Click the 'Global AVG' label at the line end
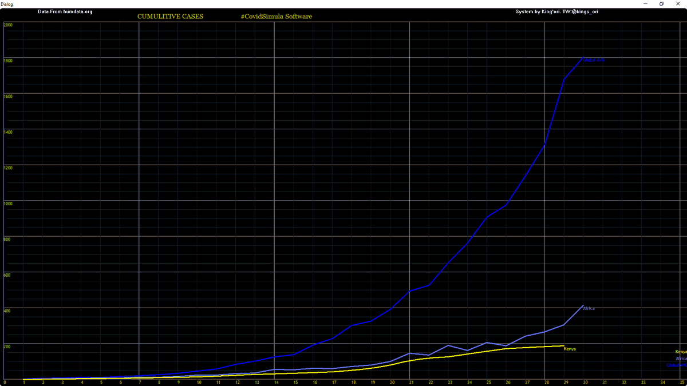Viewport: 687px width, 386px height. pos(594,60)
